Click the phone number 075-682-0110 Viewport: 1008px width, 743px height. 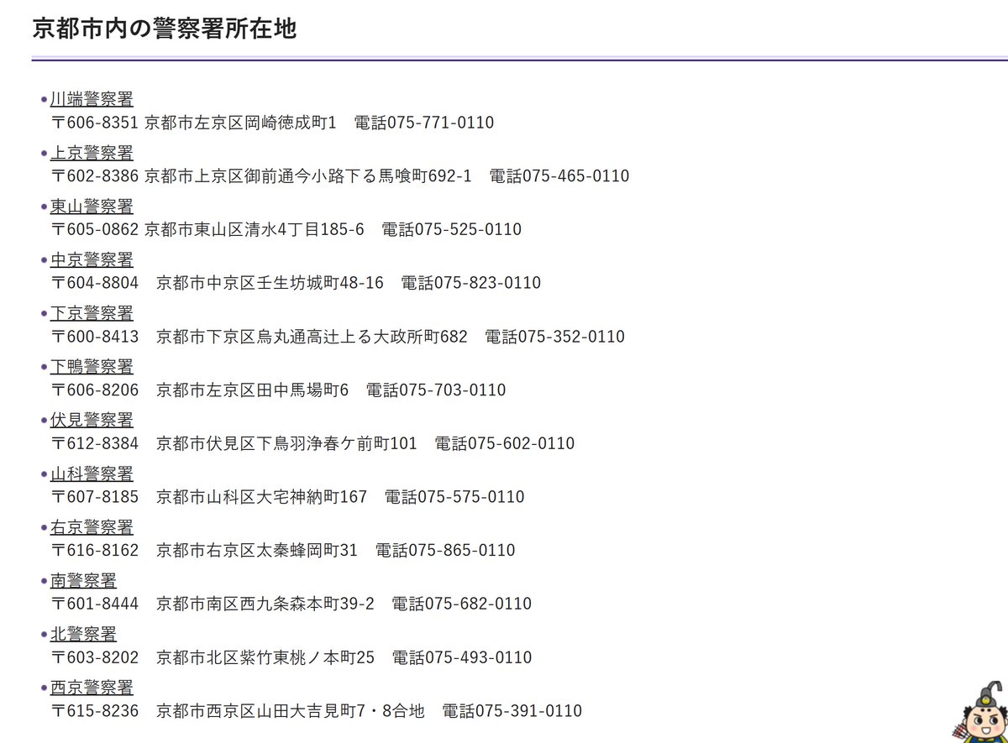click(x=479, y=604)
